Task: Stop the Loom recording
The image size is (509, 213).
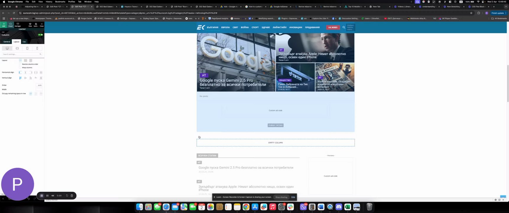Action: pyautogui.click(x=42, y=196)
